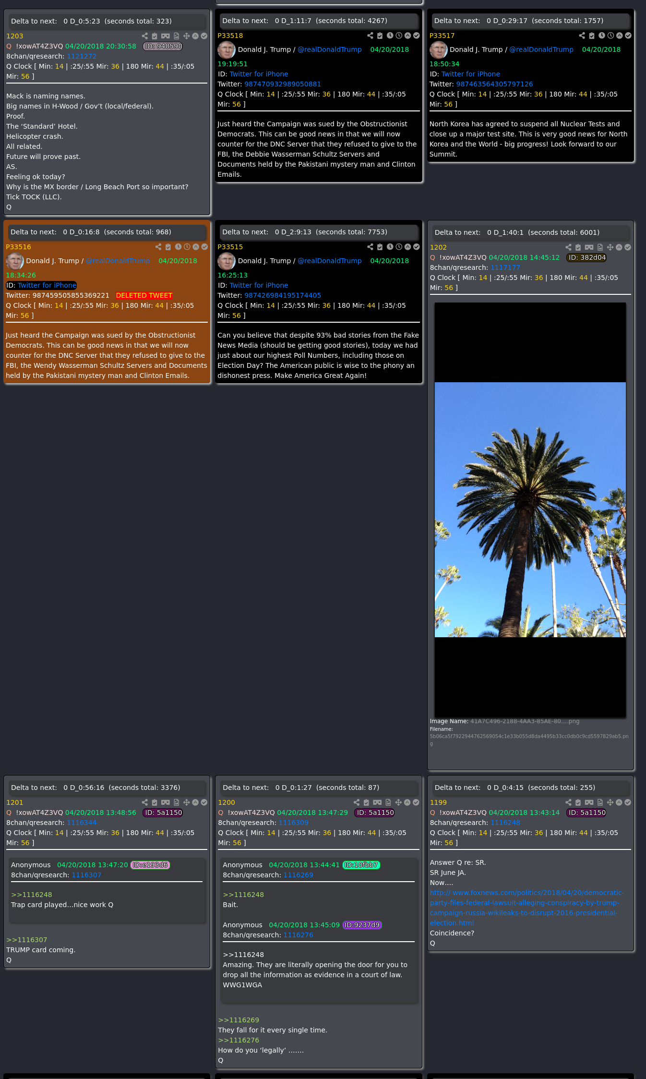The height and width of the screenshot is (1079, 646).
Task: Open 8chan/qresearch link 1117177
Action: (505, 267)
